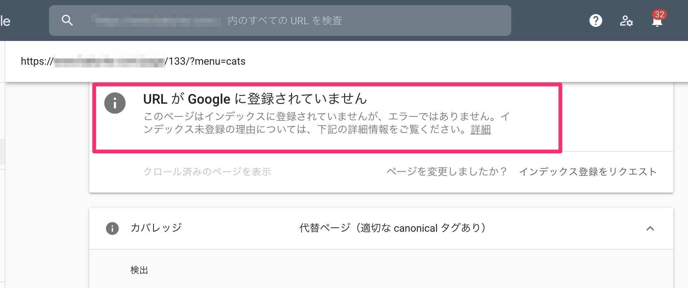Screen dimensions: 688x288
Task: Click the index status description paragraph
Action: pos(327,123)
